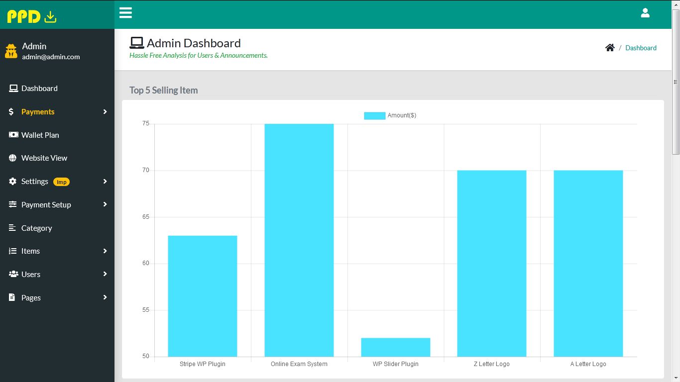Click the Settings gear icon
Screen dimensions: 680x382
pos(13,182)
